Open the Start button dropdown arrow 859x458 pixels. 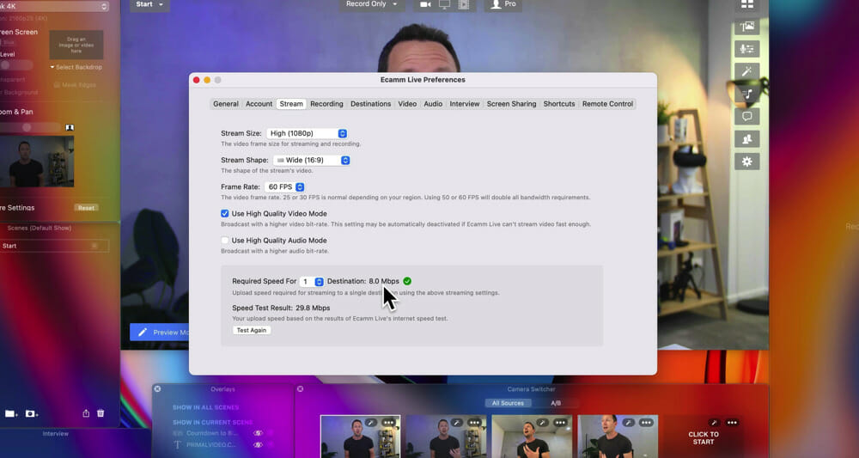click(x=161, y=4)
